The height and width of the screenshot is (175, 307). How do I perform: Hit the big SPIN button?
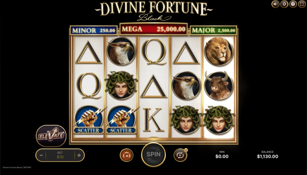click(x=153, y=155)
